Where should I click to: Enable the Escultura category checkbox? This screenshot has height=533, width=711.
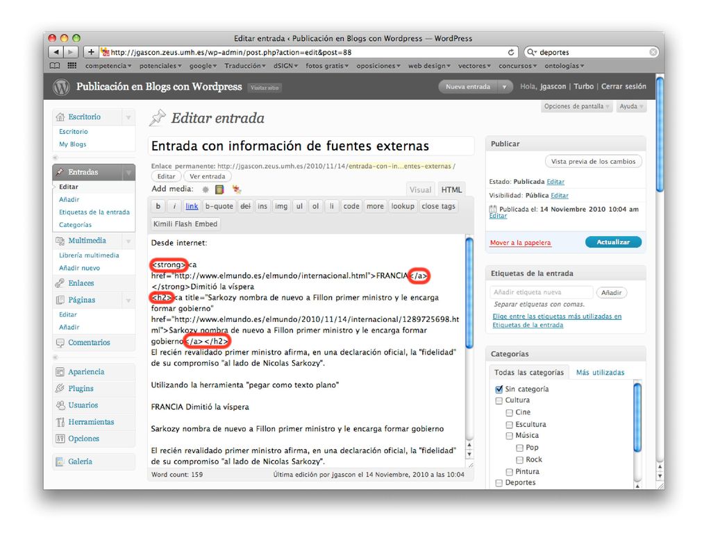tap(509, 425)
